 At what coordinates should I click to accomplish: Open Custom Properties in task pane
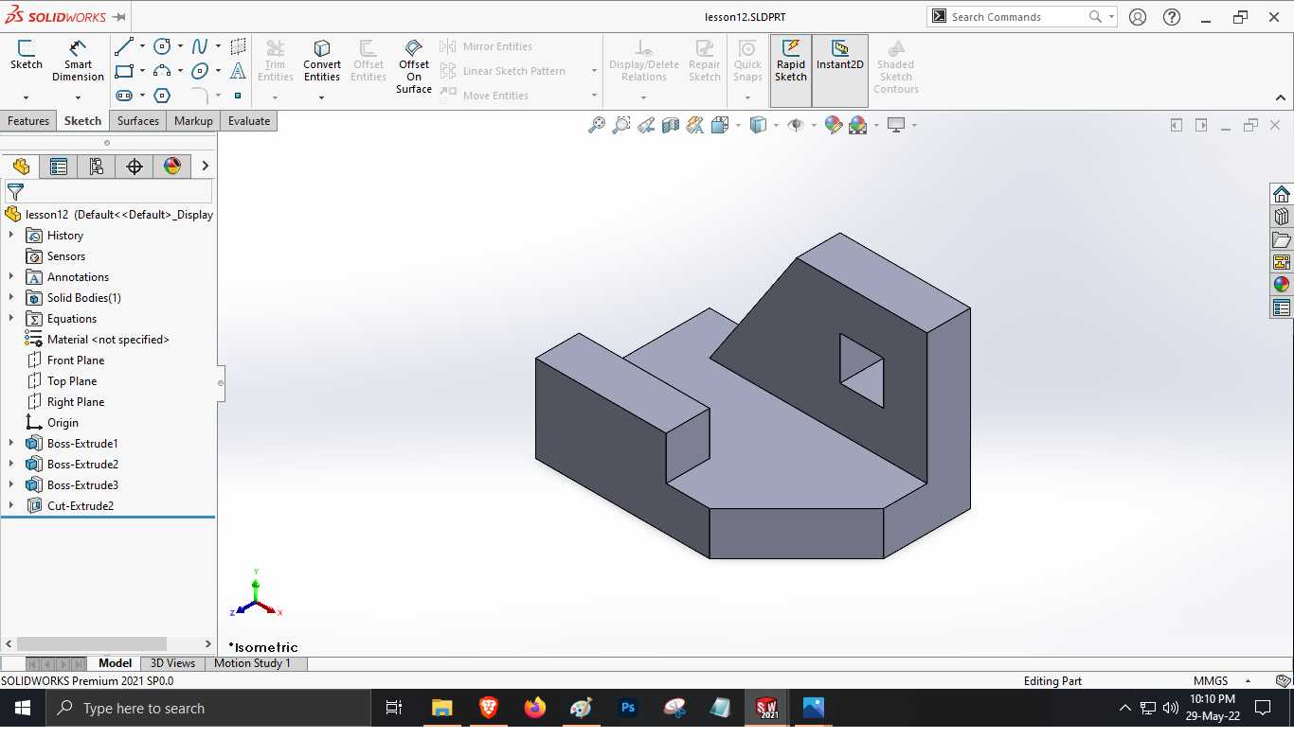coord(1282,307)
